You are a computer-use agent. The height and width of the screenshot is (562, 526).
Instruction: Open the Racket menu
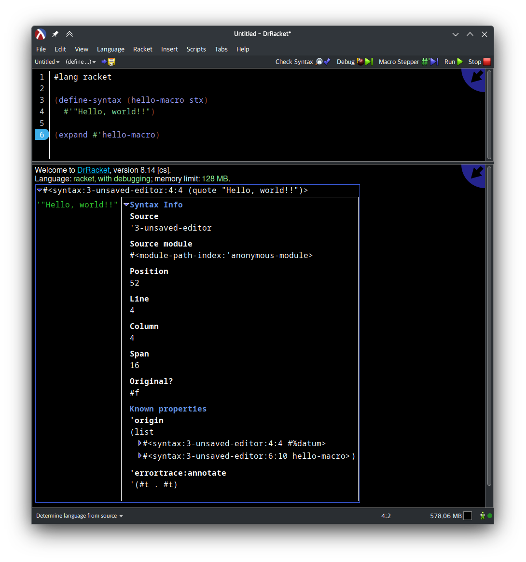pyautogui.click(x=143, y=49)
